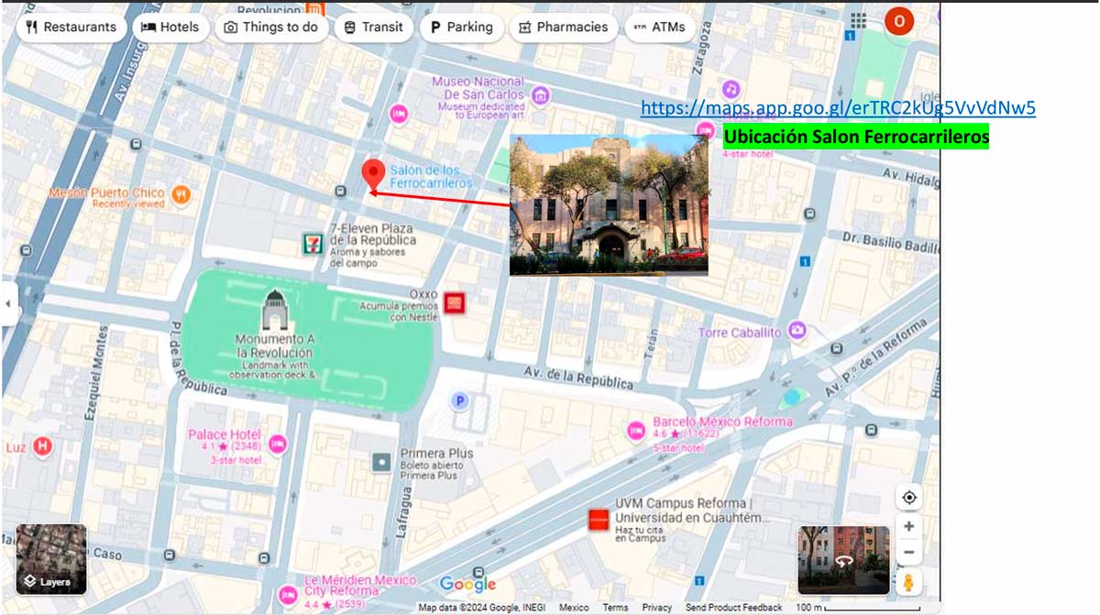
Task: Filter the map by Restaurants
Action: pyautogui.click(x=71, y=27)
